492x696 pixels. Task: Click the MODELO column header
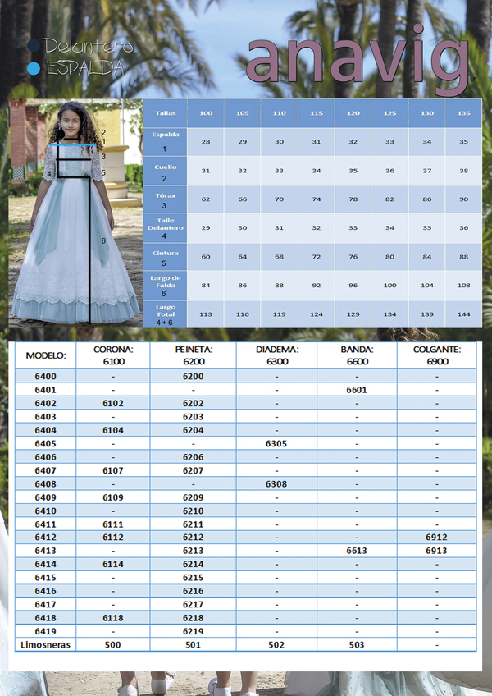tap(46, 355)
